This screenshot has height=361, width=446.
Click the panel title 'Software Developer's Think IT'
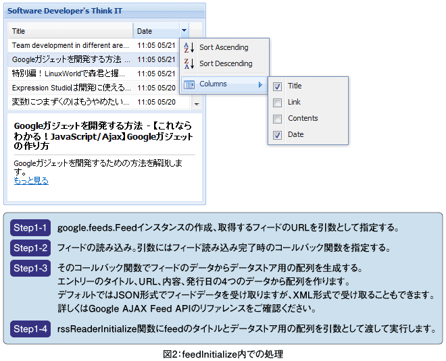click(65, 11)
